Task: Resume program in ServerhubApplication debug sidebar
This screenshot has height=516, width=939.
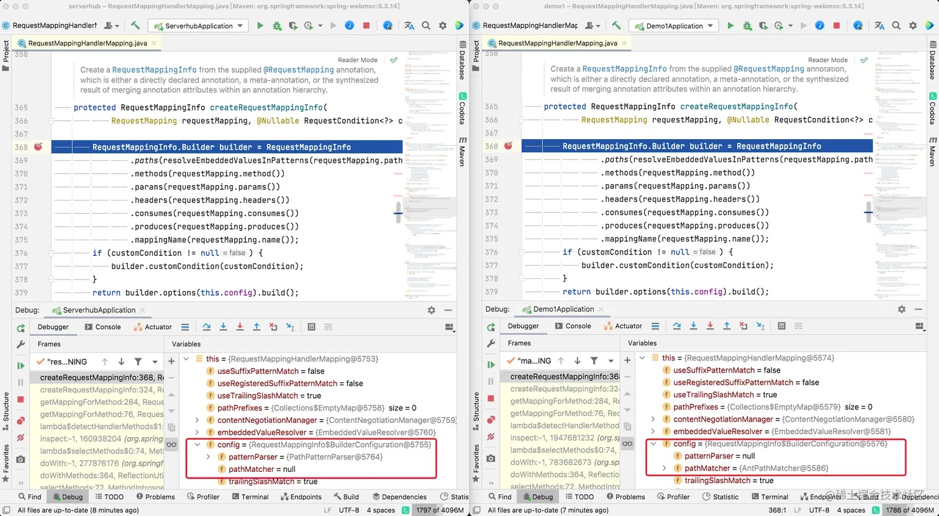Action: pos(20,366)
